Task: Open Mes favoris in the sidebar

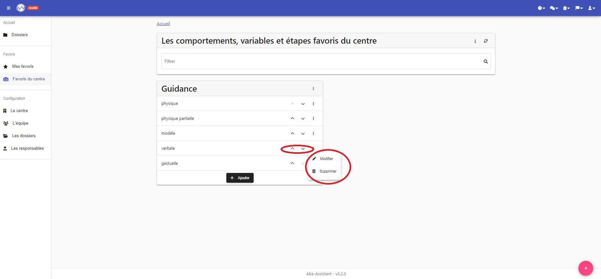Action: click(x=25, y=67)
